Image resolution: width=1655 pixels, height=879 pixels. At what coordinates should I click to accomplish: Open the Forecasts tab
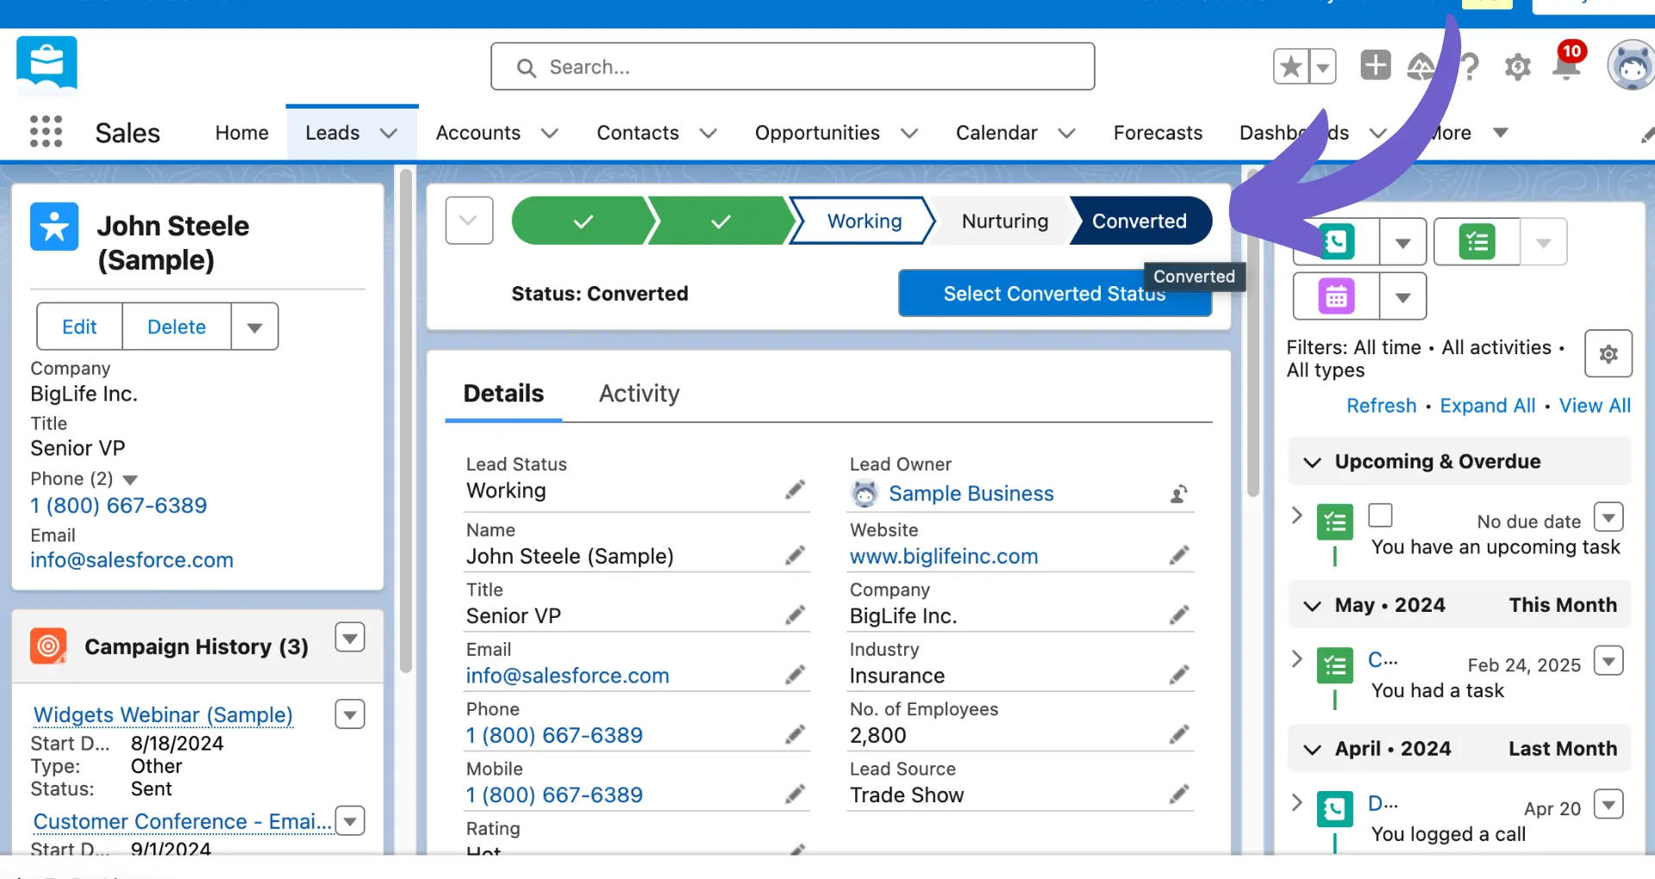click(1158, 133)
